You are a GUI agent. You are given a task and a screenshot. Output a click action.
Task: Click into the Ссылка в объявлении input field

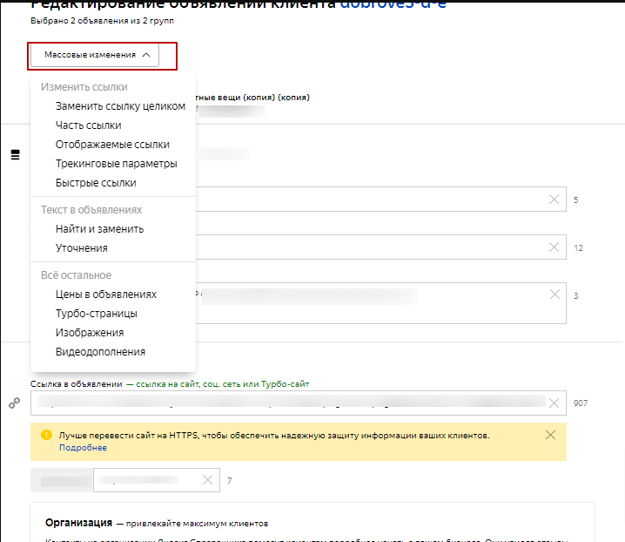pyautogui.click(x=287, y=403)
